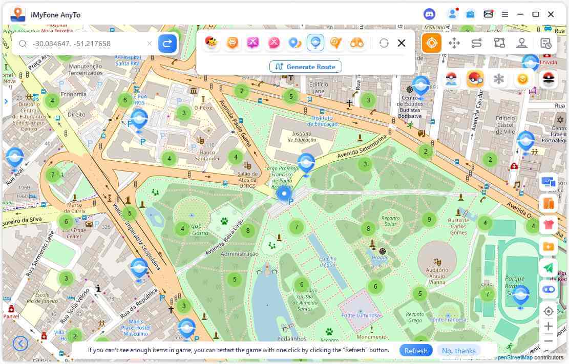This screenshot has height=364, width=569.
Task: Click the cluster marker numbered 9
Action: coord(429,219)
